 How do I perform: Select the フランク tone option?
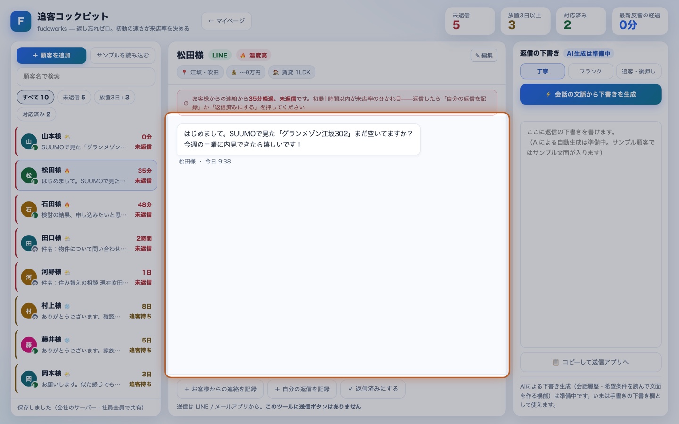(x=590, y=71)
